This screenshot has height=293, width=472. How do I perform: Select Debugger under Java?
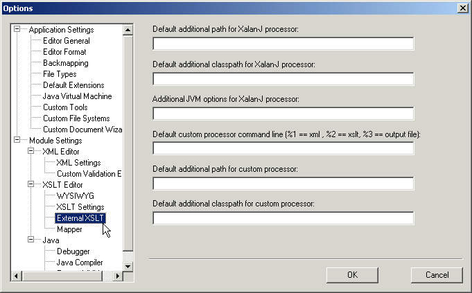click(x=73, y=251)
